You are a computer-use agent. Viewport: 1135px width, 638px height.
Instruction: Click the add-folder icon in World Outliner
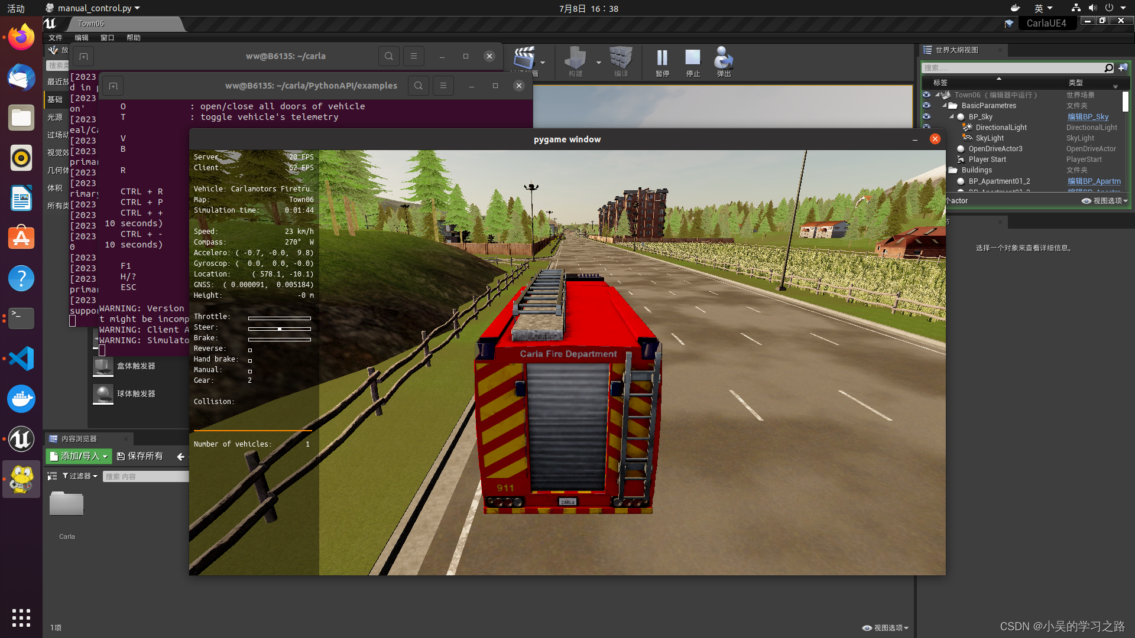click(1123, 68)
